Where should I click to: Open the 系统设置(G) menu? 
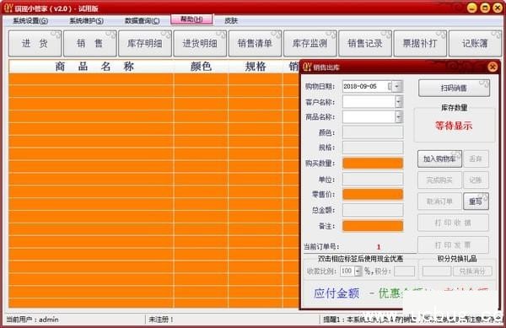coord(30,21)
